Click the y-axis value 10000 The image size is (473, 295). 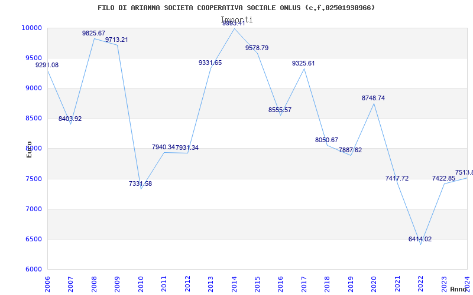[31, 28]
